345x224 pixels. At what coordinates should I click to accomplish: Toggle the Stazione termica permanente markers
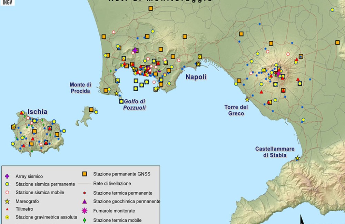click(x=84, y=193)
